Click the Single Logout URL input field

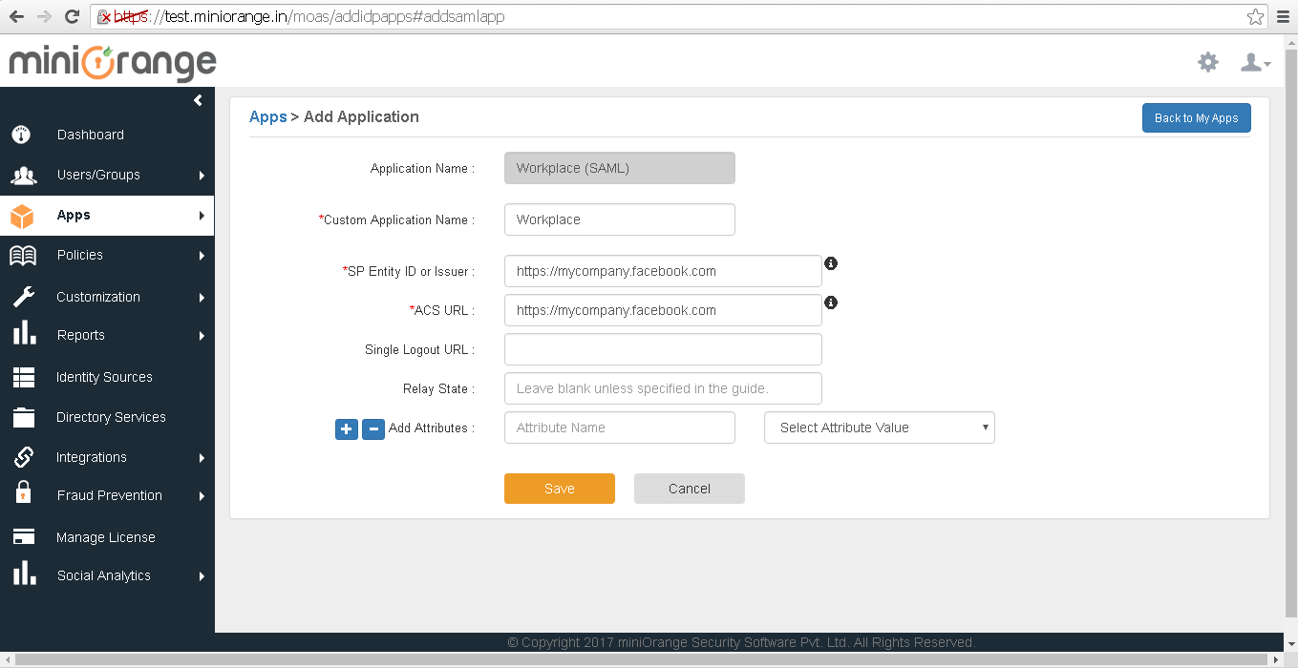pos(663,349)
